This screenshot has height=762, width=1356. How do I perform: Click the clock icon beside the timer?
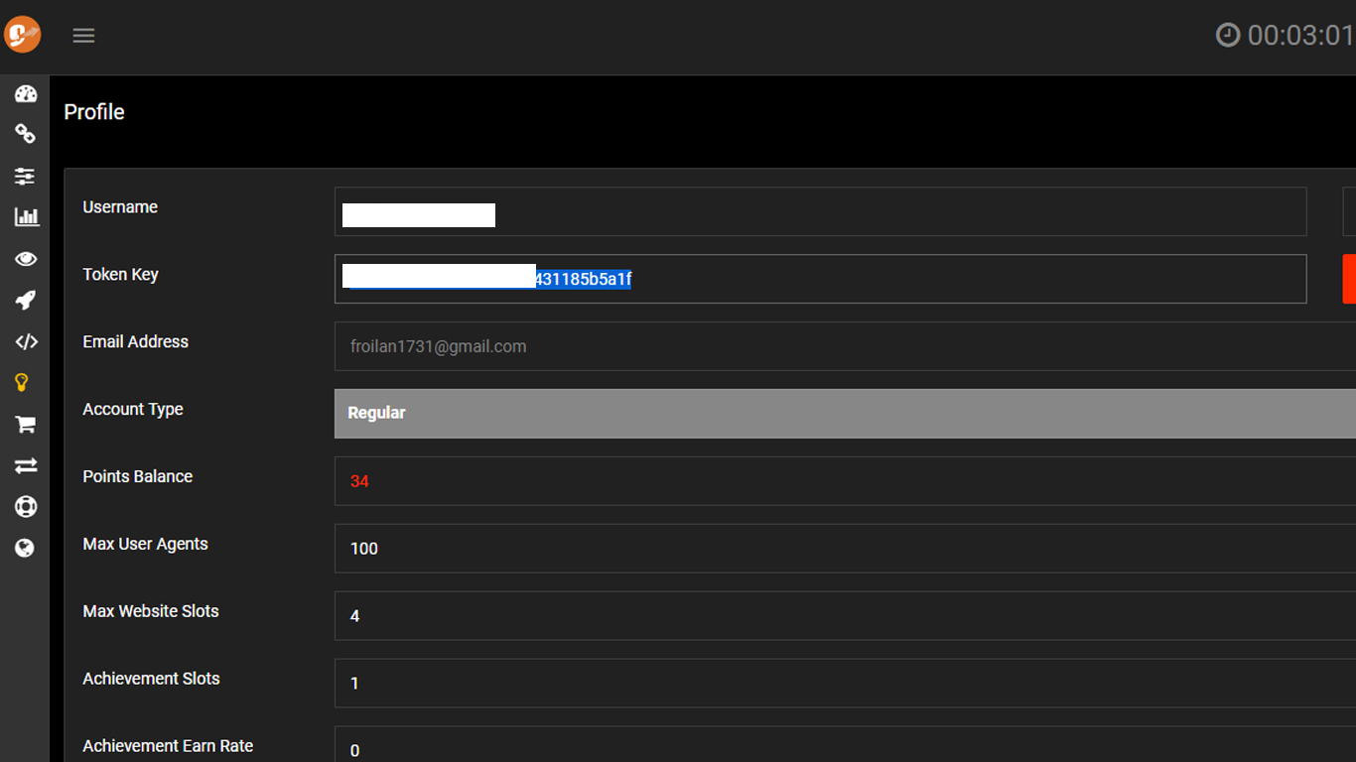(x=1228, y=36)
